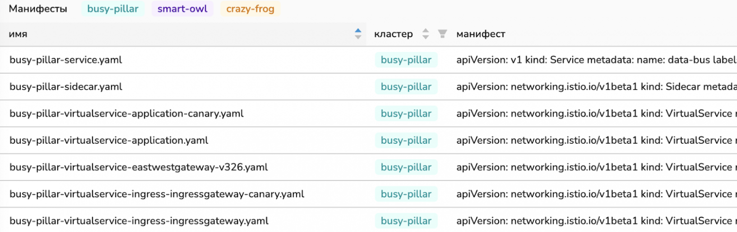Sort the кластер column
The height and width of the screenshot is (232, 737).
tap(426, 34)
